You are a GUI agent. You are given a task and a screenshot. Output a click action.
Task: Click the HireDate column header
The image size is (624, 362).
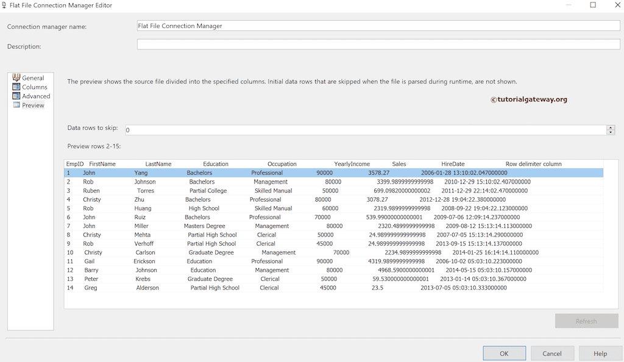(x=453, y=163)
